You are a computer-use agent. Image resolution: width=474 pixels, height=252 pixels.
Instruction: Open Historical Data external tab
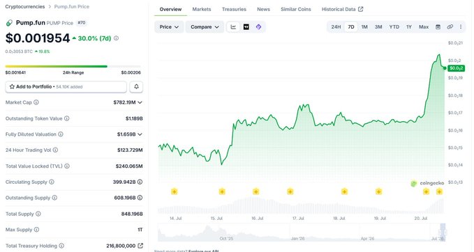pyautogui.click(x=342, y=9)
